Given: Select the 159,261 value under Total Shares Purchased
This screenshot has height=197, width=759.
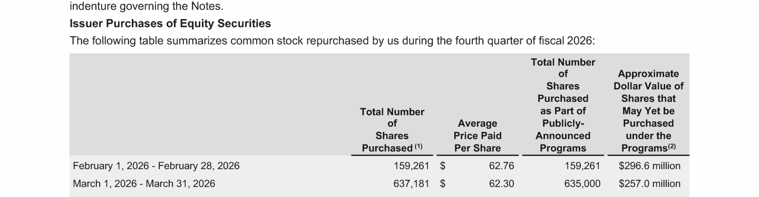Looking at the screenshot, I should pos(412,166).
